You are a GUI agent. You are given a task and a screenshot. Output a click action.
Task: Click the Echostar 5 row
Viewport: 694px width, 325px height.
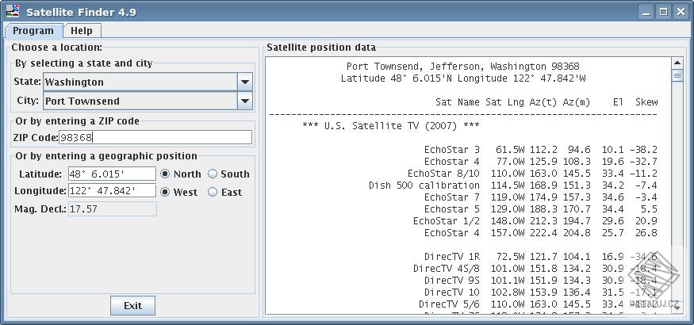pyautogui.click(x=541, y=209)
